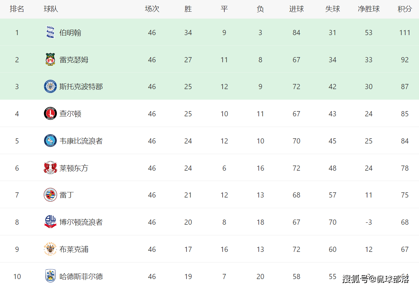Viewport: 419px width, 288px height.
Task: Click the Stockport County (斯托克波特郡) crest
Action: click(x=50, y=87)
